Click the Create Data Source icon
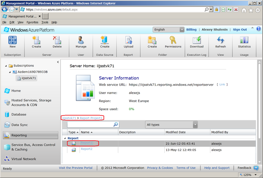 (x=105, y=40)
